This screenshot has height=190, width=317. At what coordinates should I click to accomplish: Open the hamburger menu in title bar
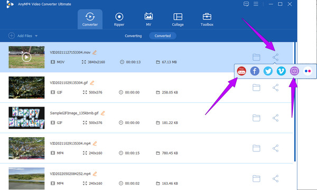[x=256, y=4]
